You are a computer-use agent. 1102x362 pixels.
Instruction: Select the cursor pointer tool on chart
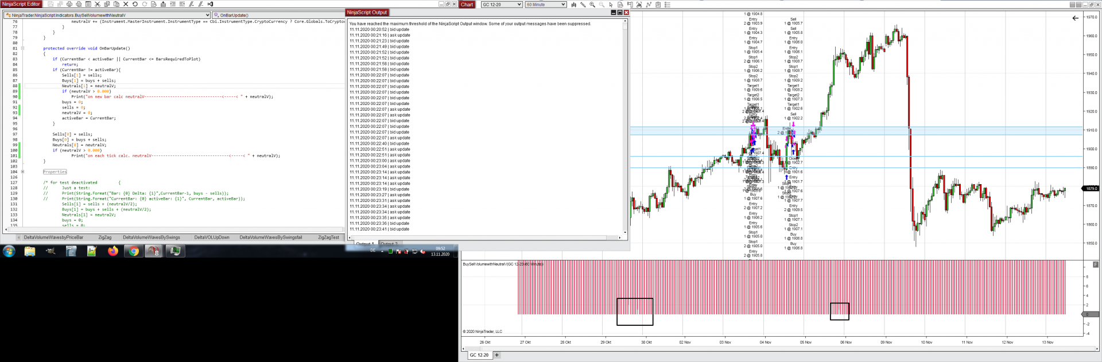[611, 5]
